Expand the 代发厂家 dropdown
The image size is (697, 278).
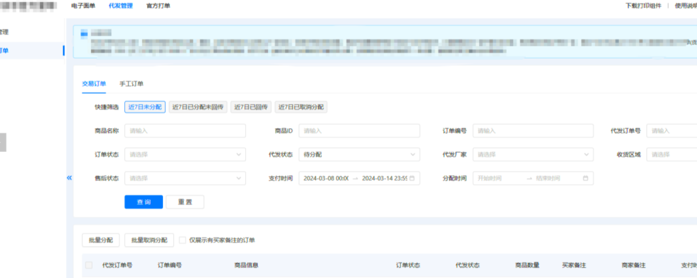[533, 155]
